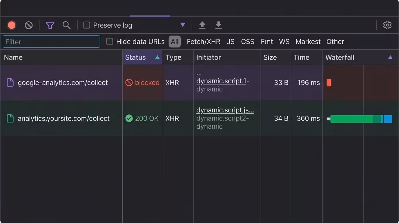Click inside the Filter text field

(x=51, y=42)
